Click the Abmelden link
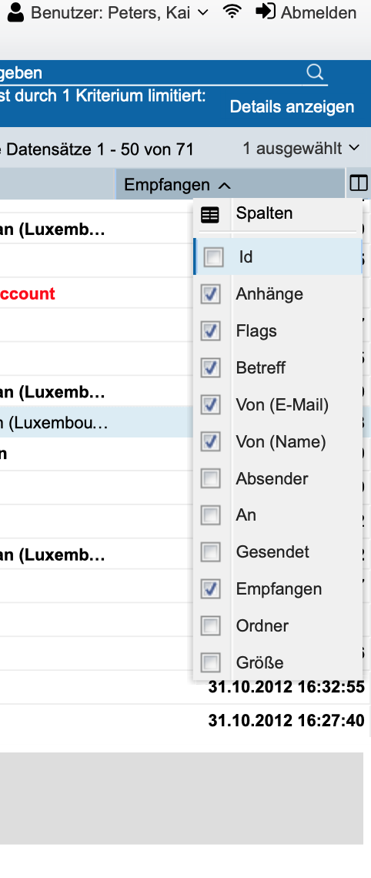This screenshot has height=878, width=371. click(319, 12)
